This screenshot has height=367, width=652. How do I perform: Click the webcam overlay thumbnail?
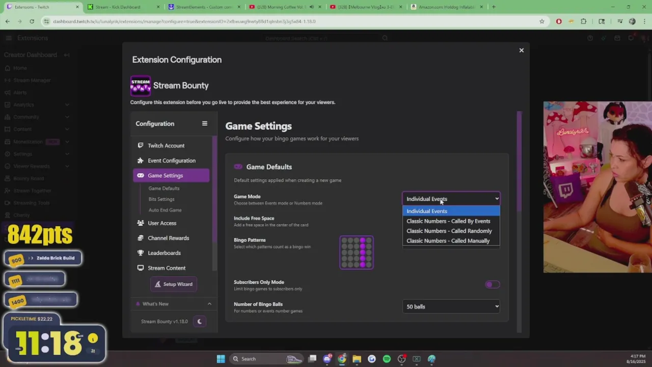597,187
